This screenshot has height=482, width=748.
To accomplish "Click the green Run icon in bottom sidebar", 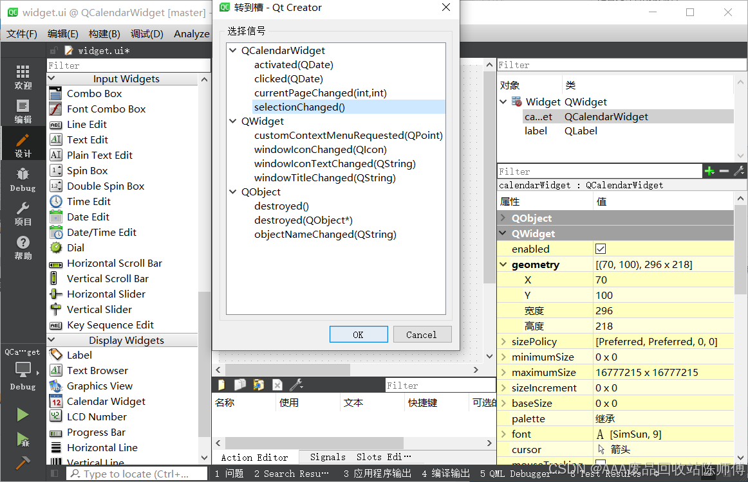I will click(22, 415).
